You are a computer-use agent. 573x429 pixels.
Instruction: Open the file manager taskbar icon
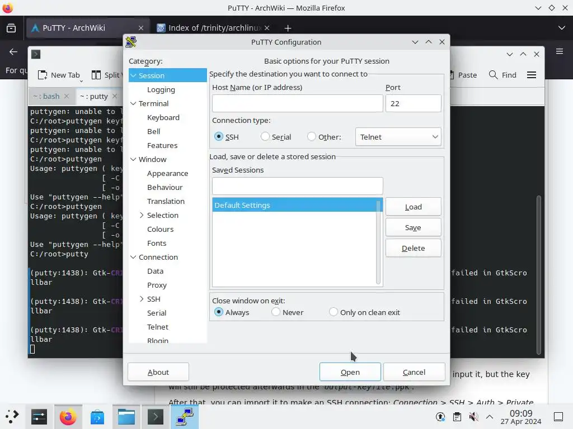[126, 417]
